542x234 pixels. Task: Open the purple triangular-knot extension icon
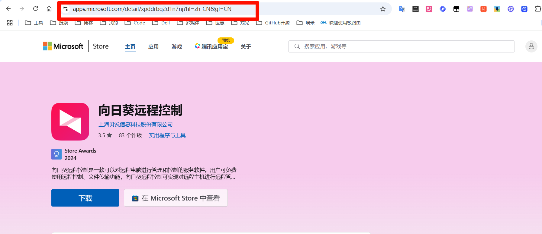511,9
